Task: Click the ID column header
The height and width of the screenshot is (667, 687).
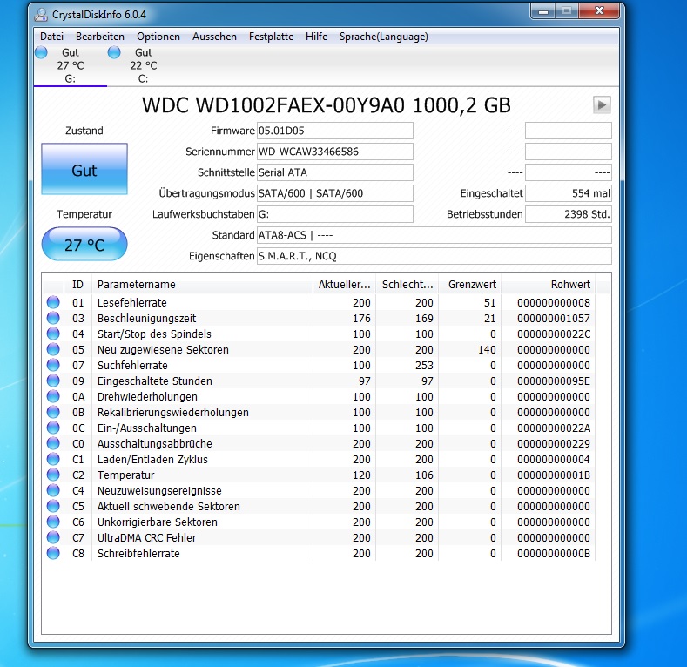Action: pos(77,285)
